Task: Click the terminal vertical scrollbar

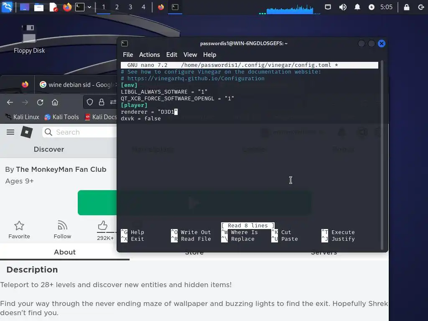Action: pos(382,155)
